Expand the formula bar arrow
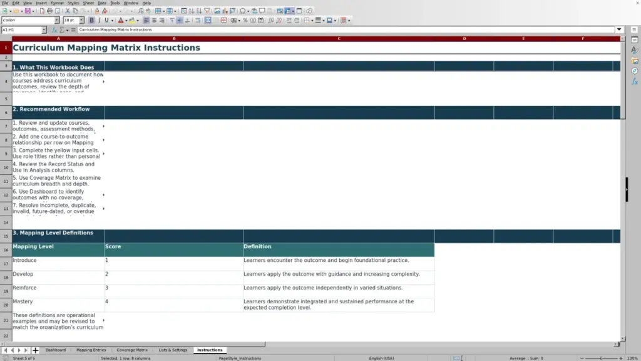 (x=619, y=29)
